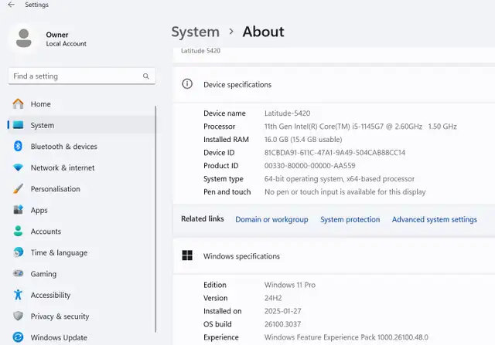Open Windows Update settings

[x=82, y=337]
